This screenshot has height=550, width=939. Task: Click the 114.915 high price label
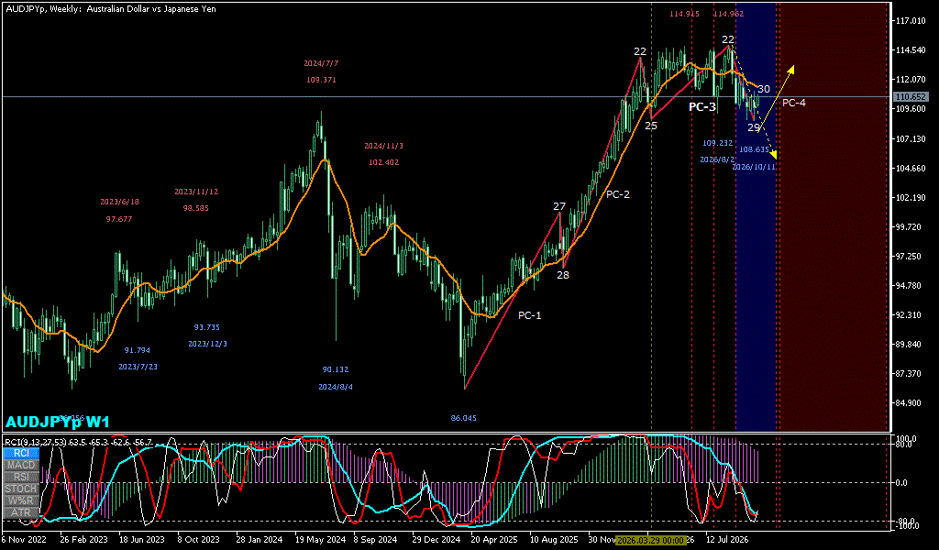pyautogui.click(x=684, y=14)
